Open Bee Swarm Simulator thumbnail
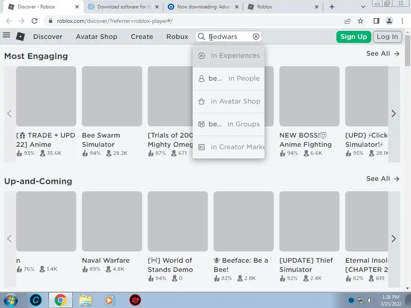The image size is (411, 308). click(112, 96)
